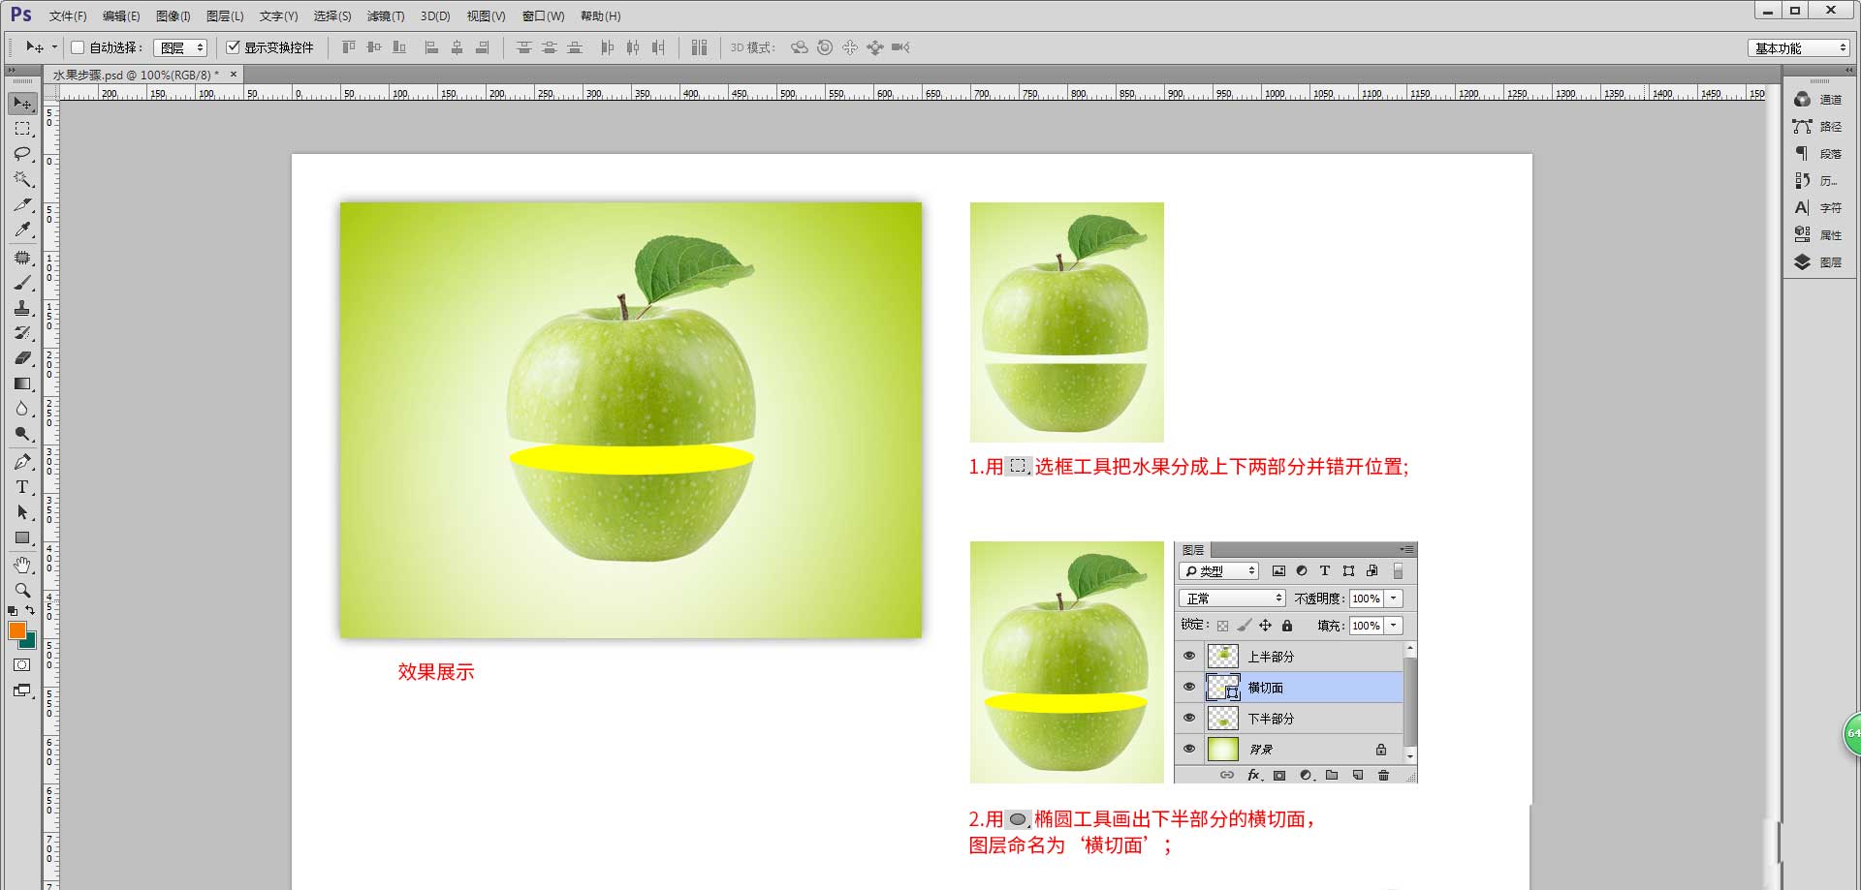Select the Rectangular Marquee tool
This screenshot has height=890, width=1861.
[22, 129]
